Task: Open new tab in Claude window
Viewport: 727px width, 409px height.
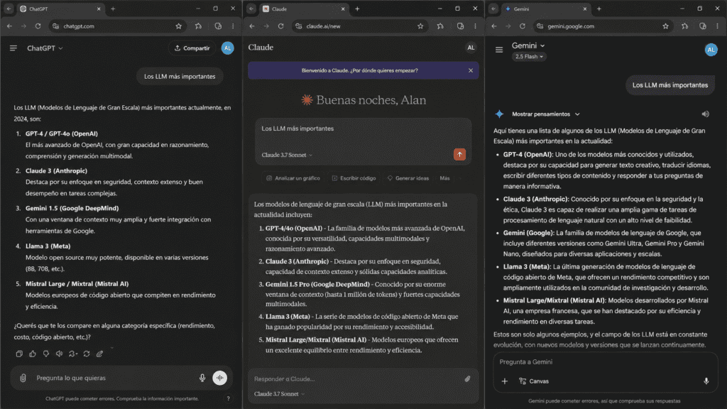Action: pyautogui.click(x=357, y=9)
